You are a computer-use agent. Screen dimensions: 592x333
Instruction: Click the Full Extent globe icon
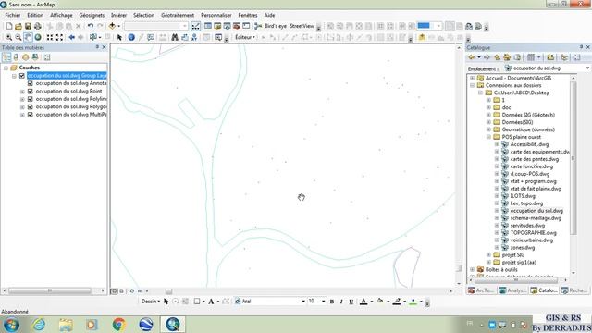tap(38, 37)
